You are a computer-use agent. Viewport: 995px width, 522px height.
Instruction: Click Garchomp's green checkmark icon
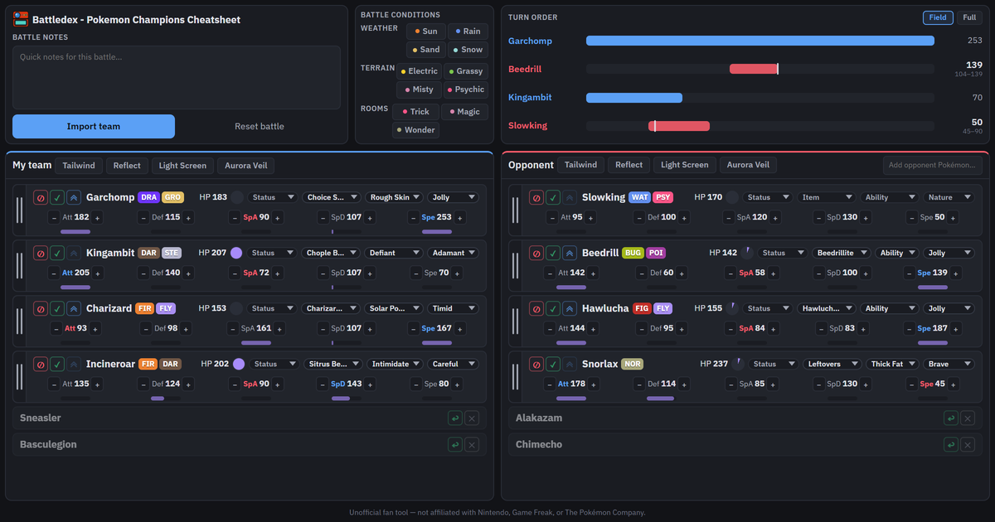(56, 197)
